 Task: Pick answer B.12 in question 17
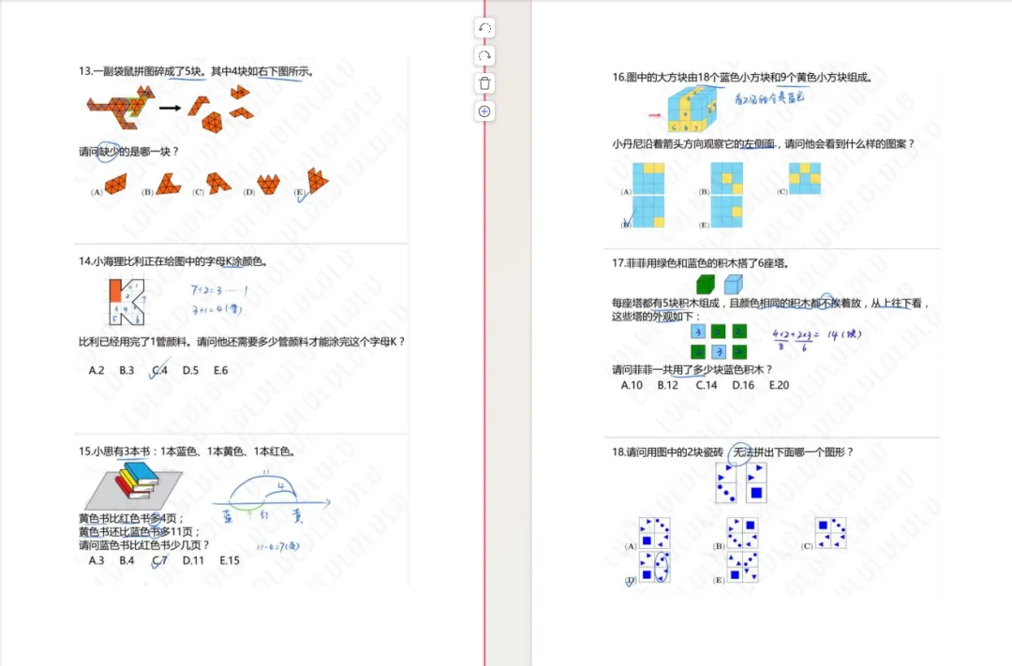(668, 385)
